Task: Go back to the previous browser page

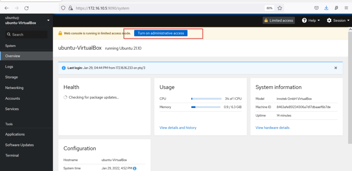Action: tap(7, 8)
